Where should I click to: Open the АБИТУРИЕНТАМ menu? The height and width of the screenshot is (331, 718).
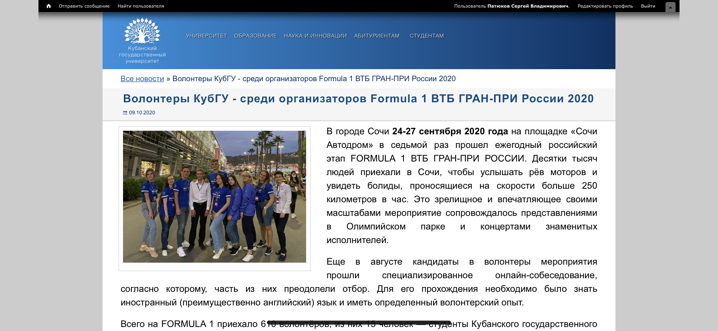pyautogui.click(x=377, y=36)
